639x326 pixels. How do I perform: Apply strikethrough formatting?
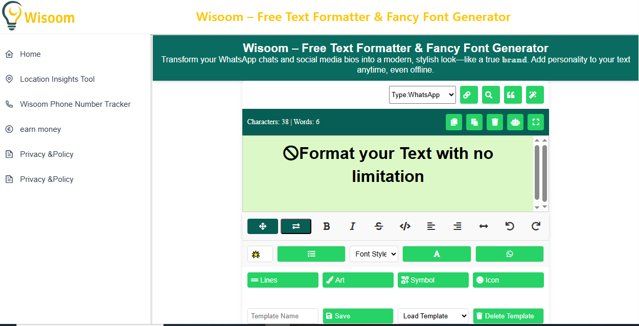pos(379,226)
